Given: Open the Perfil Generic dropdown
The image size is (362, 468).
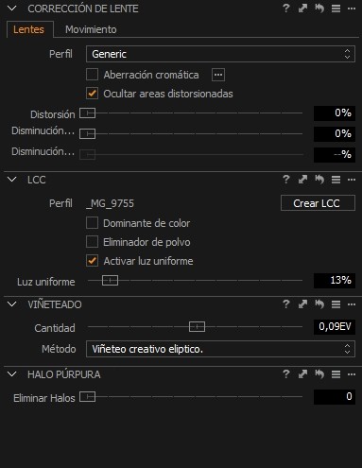Looking at the screenshot, I should tap(220, 54).
